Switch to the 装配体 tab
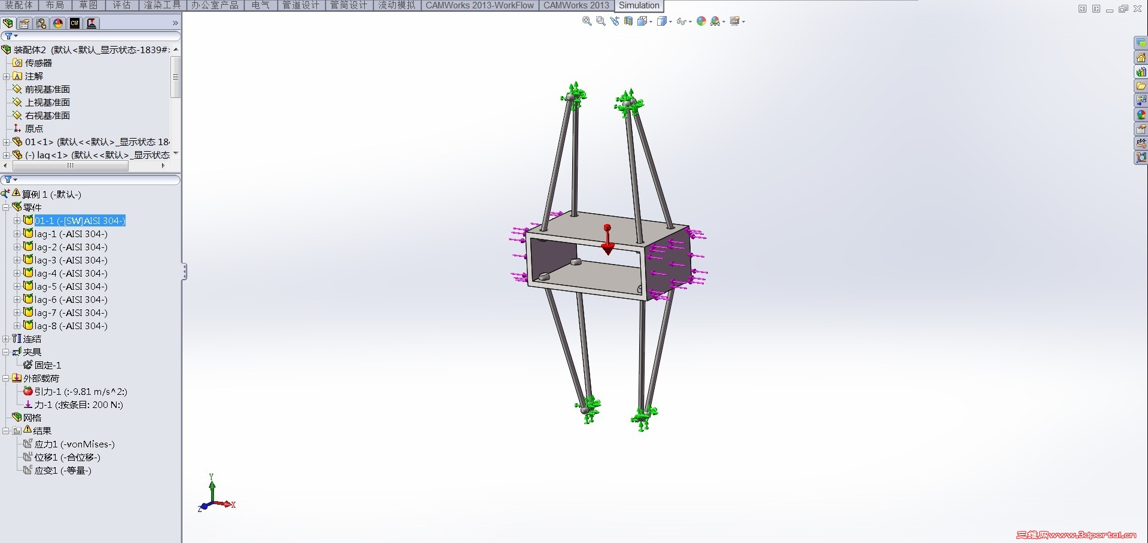This screenshot has width=1148, height=543. tap(19, 5)
